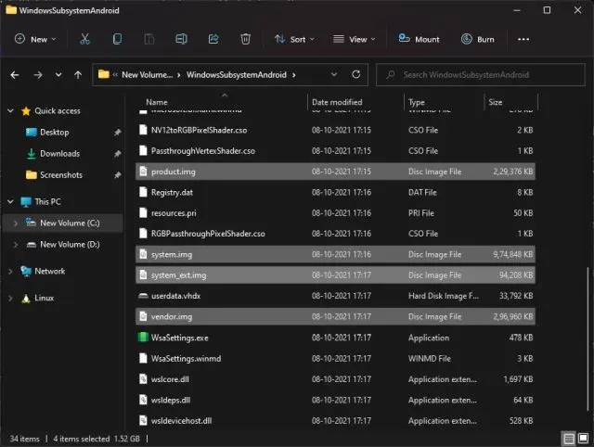Switch to large thumbnails view icon

pos(582,438)
